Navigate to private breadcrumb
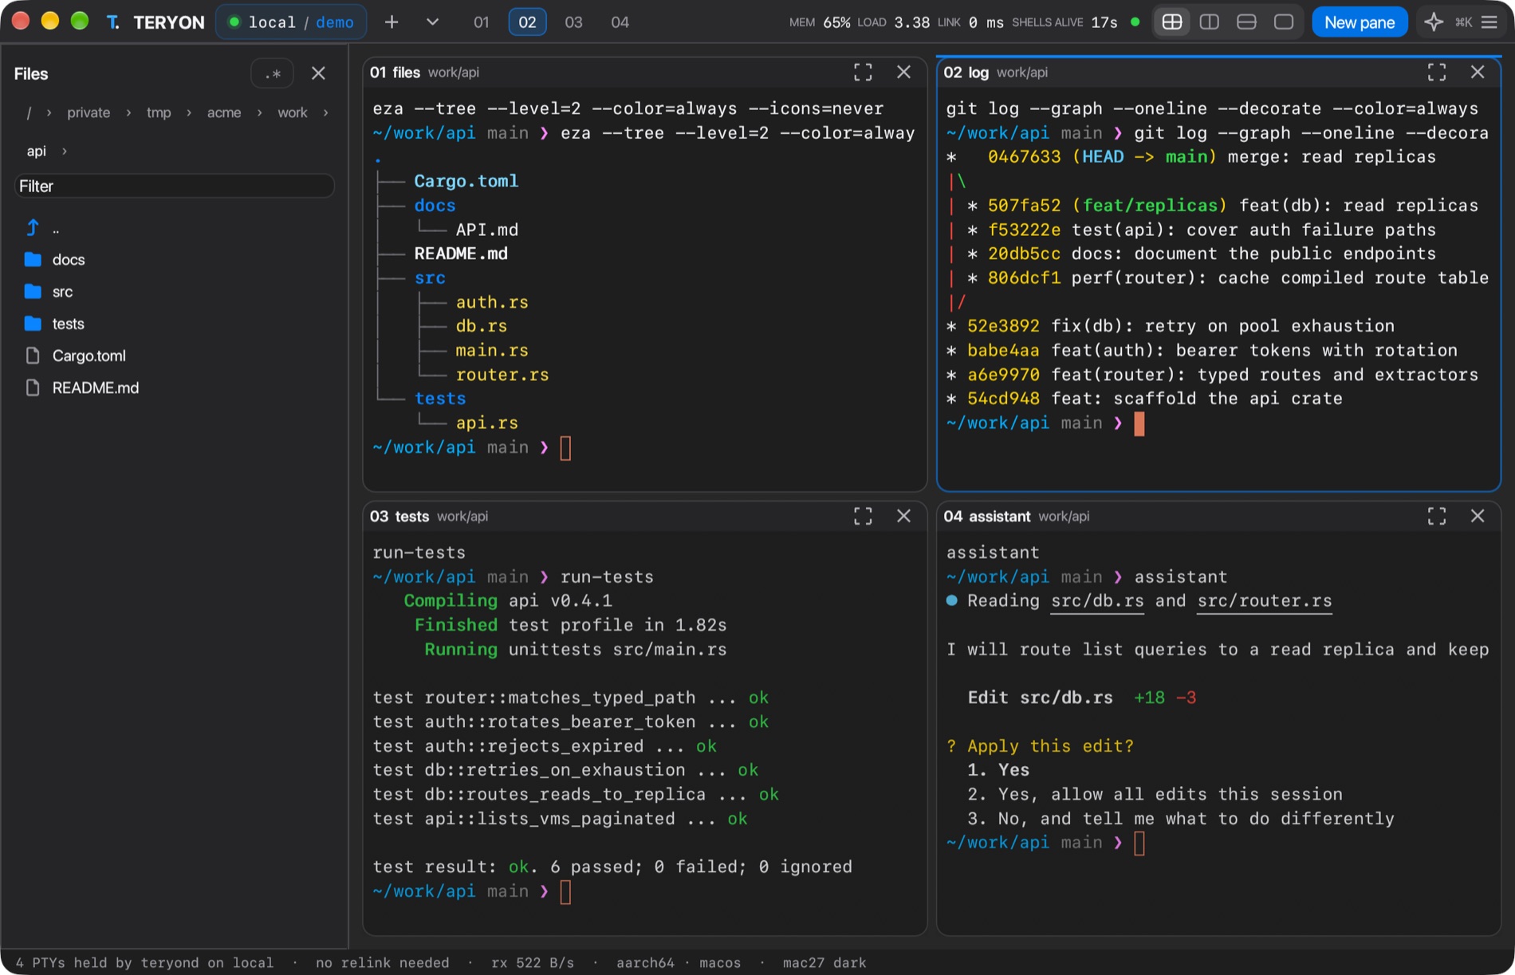Viewport: 1515px width, 975px height. click(89, 112)
